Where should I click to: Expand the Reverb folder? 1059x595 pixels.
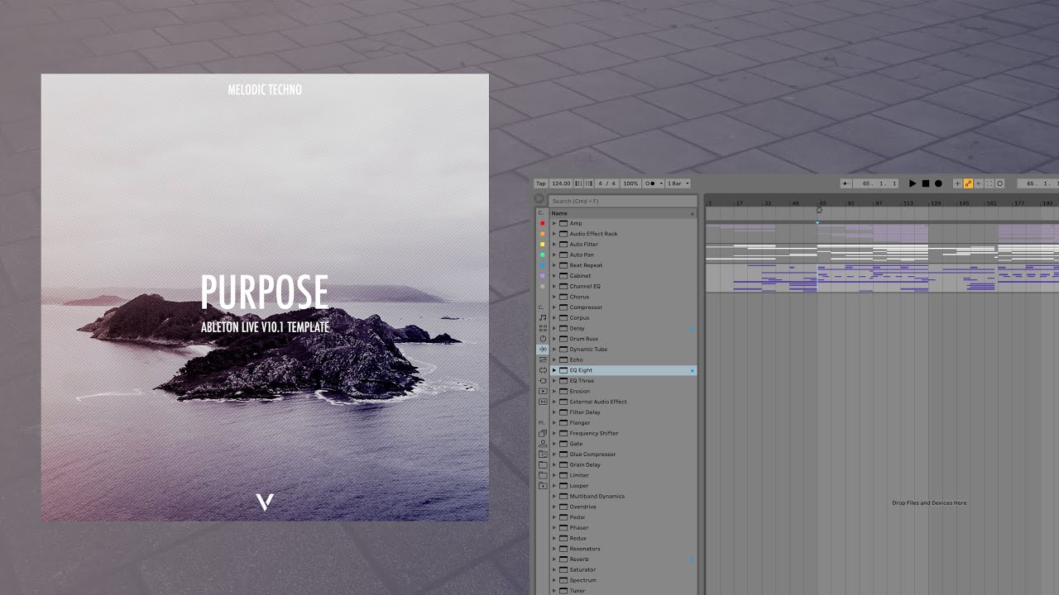[554, 559]
